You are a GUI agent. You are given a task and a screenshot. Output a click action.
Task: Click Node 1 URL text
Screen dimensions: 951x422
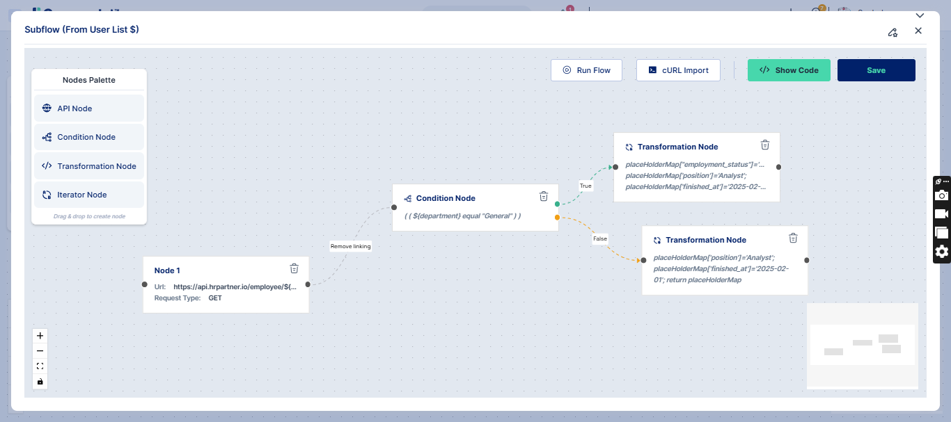point(235,286)
